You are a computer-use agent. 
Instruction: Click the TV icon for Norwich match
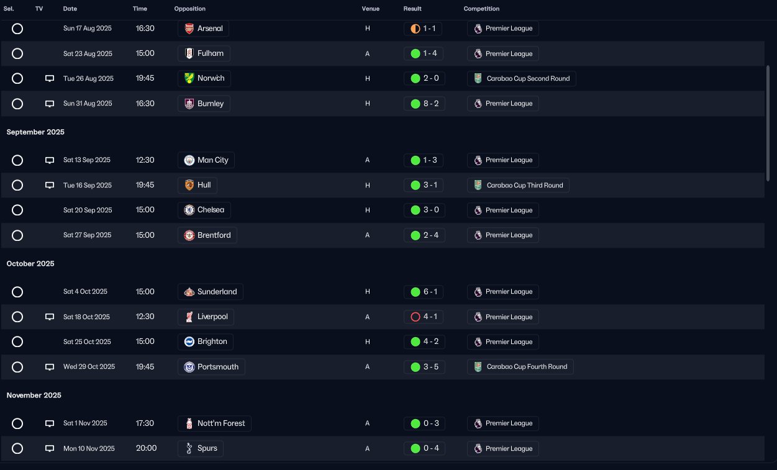50,79
